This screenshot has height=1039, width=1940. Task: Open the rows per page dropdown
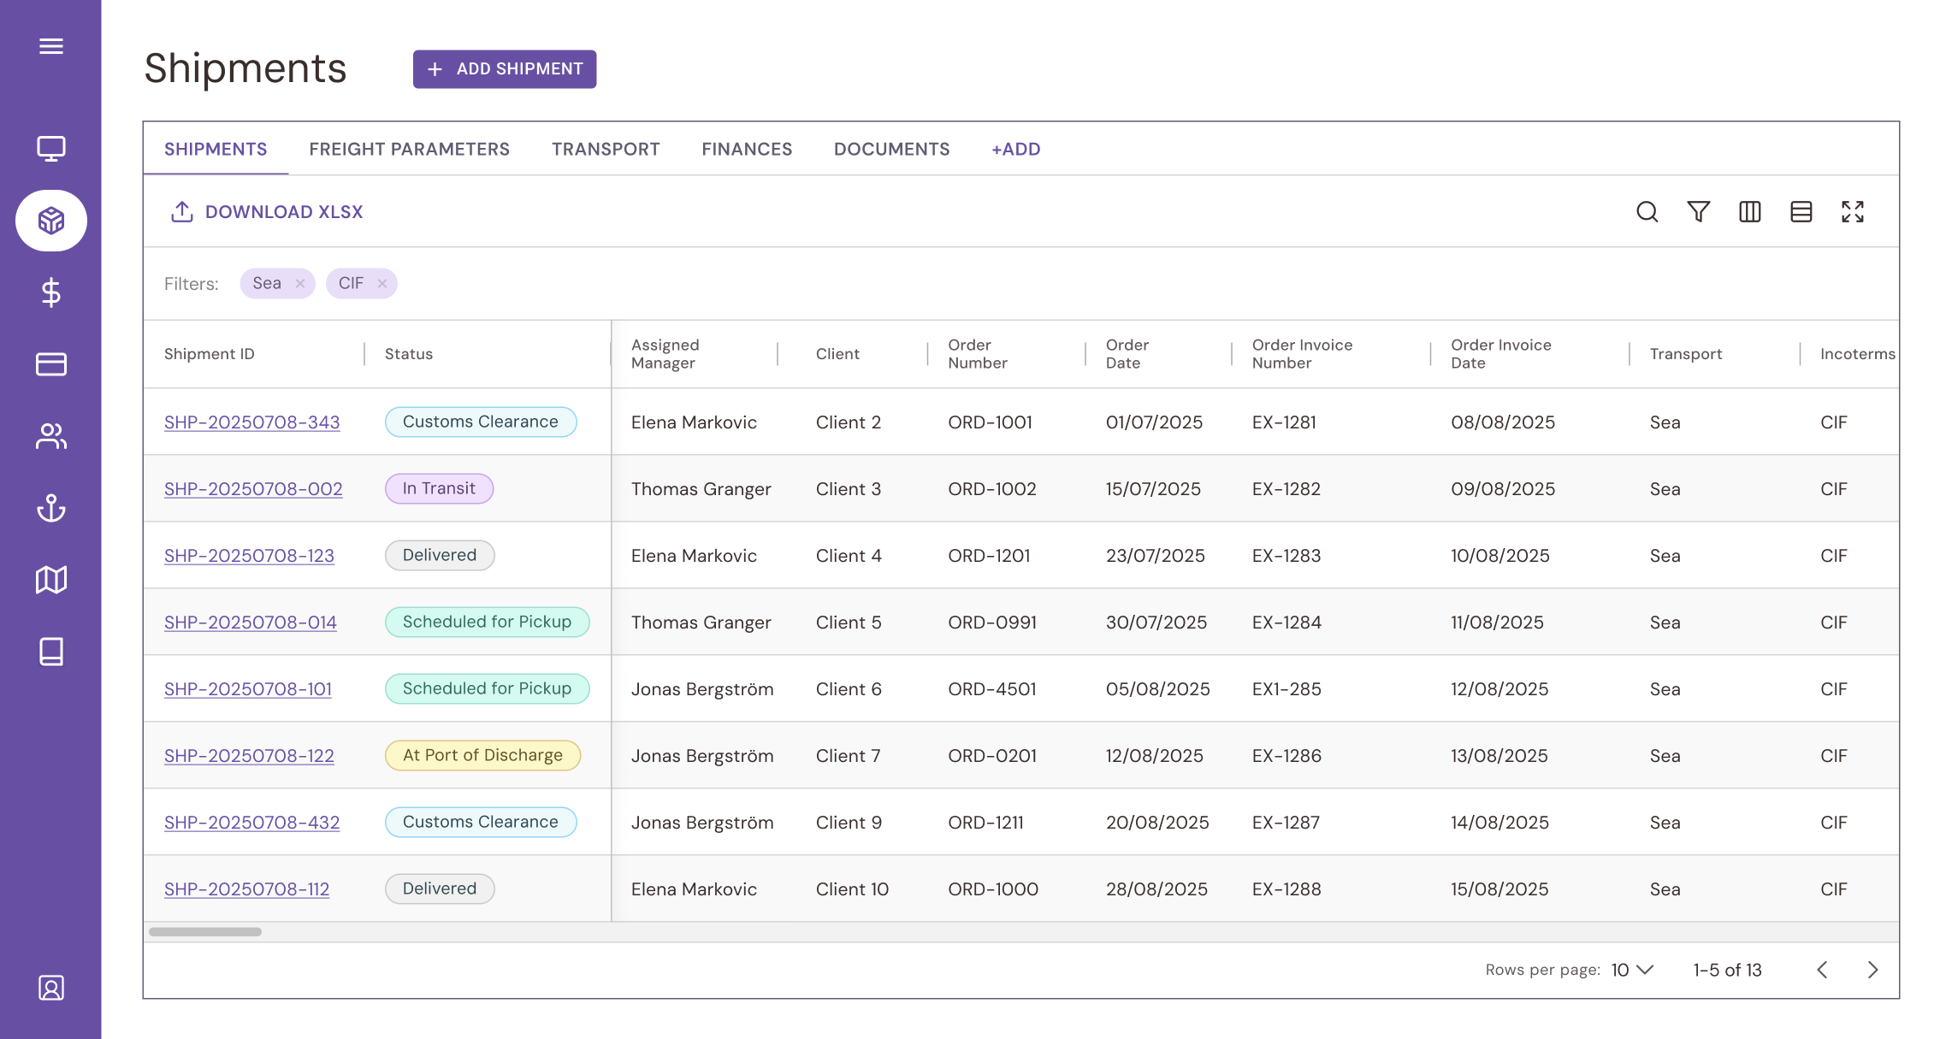[x=1629, y=970]
